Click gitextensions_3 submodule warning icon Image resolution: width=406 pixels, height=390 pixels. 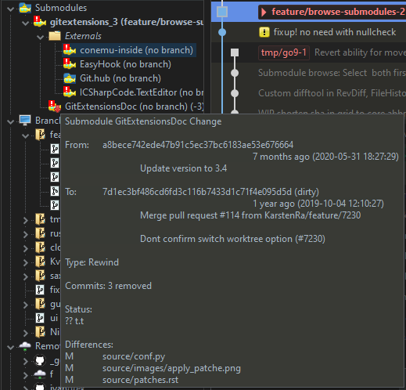[40, 21]
